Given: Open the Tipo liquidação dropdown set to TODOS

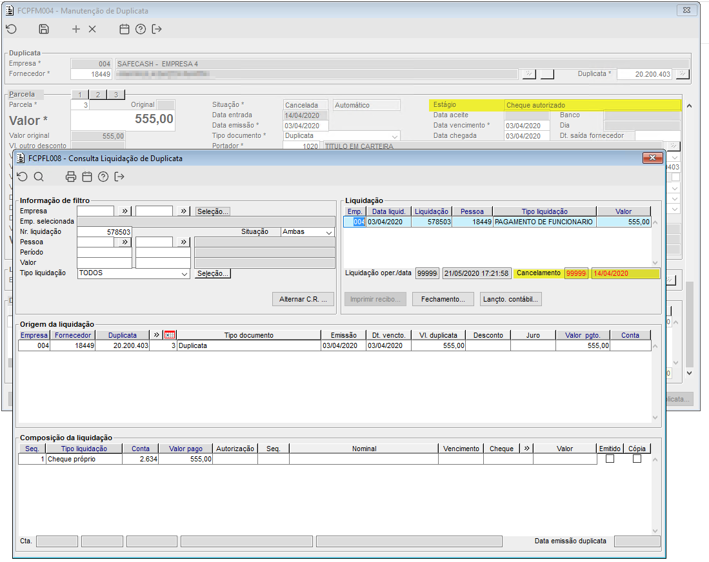Looking at the screenshot, I should tap(184, 274).
